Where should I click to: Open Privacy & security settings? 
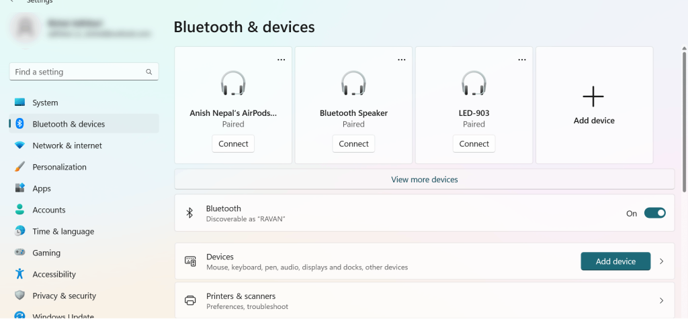pos(84,296)
